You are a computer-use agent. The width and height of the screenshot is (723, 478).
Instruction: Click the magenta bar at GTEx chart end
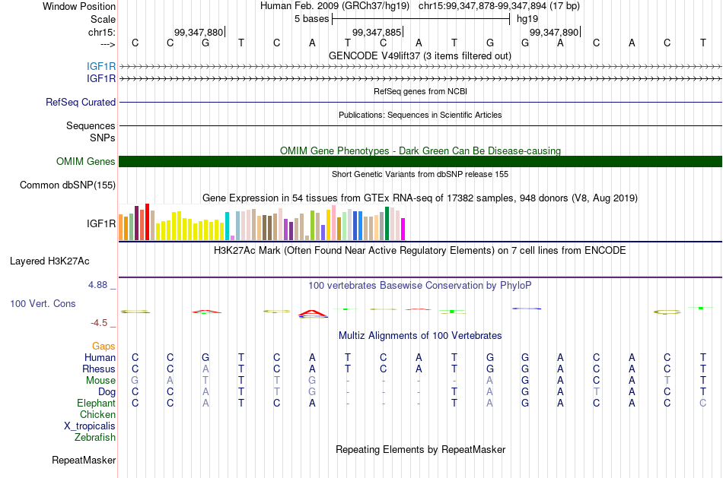[403, 230]
